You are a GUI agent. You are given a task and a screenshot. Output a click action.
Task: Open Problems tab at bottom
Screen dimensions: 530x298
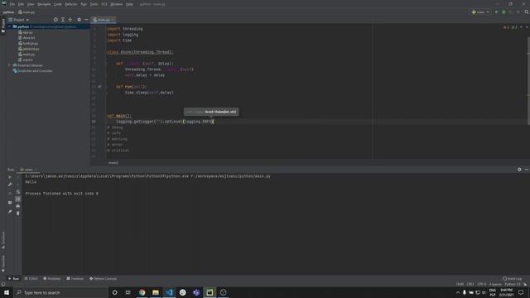[52, 279]
